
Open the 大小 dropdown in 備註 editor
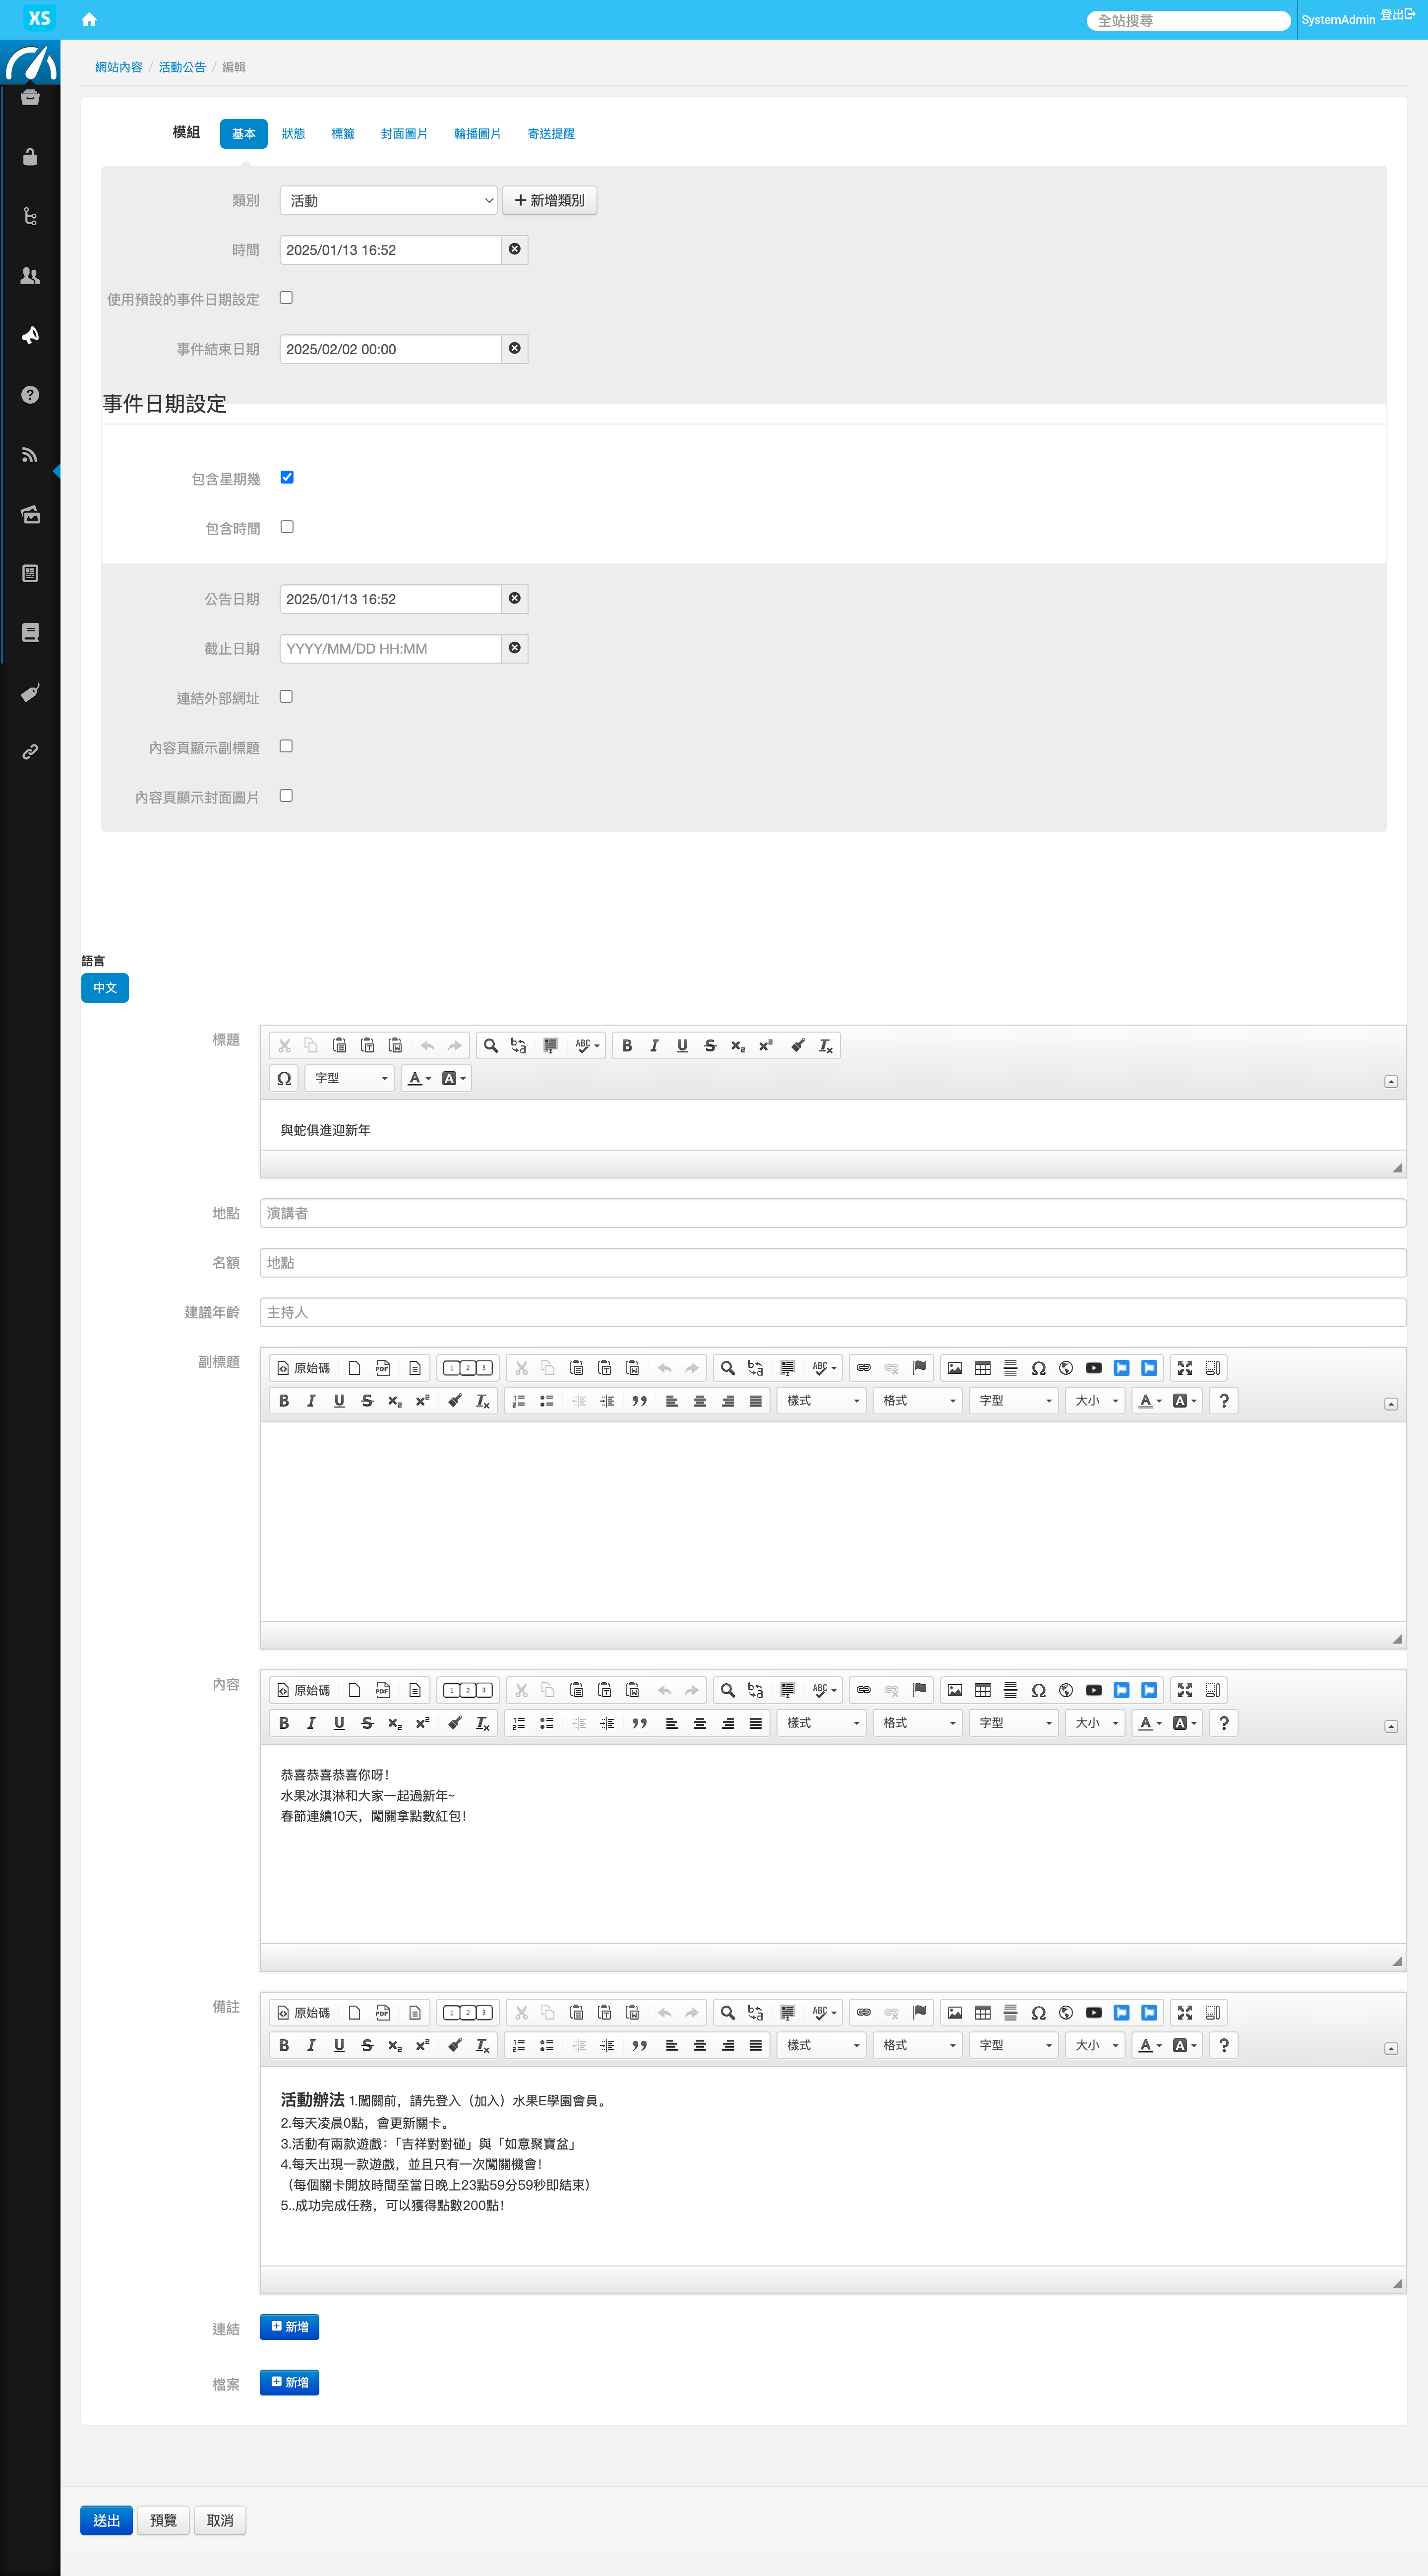click(x=1096, y=2046)
